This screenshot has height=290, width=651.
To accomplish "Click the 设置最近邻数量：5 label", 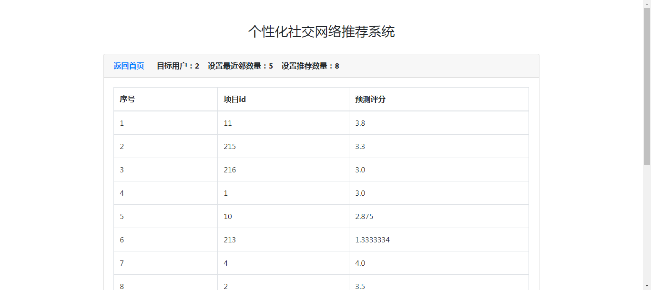I will [240, 66].
